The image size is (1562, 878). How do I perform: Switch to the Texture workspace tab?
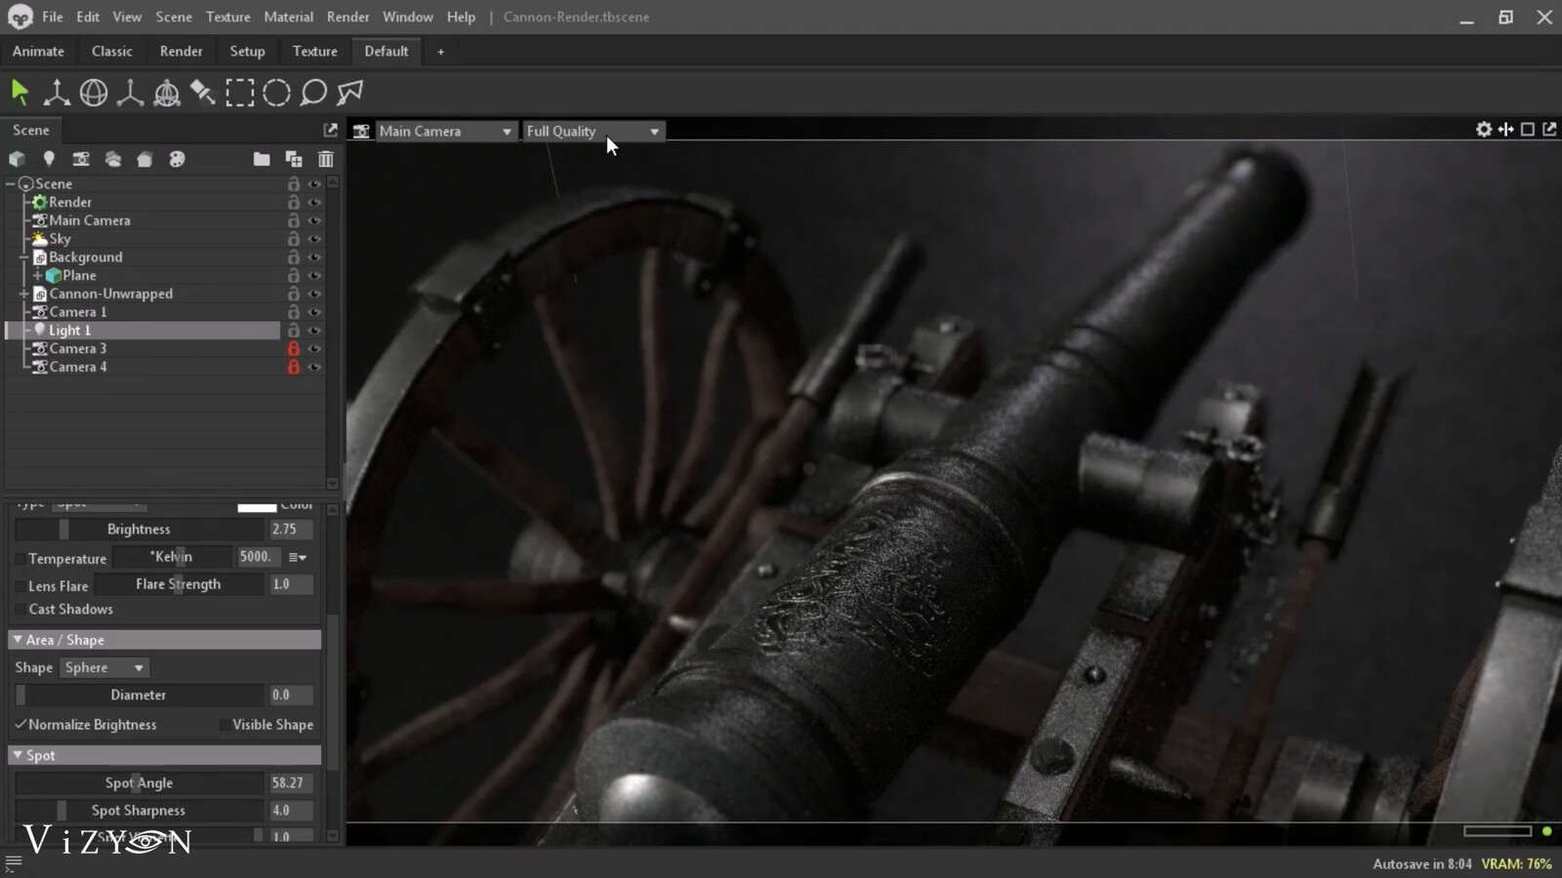pos(314,51)
